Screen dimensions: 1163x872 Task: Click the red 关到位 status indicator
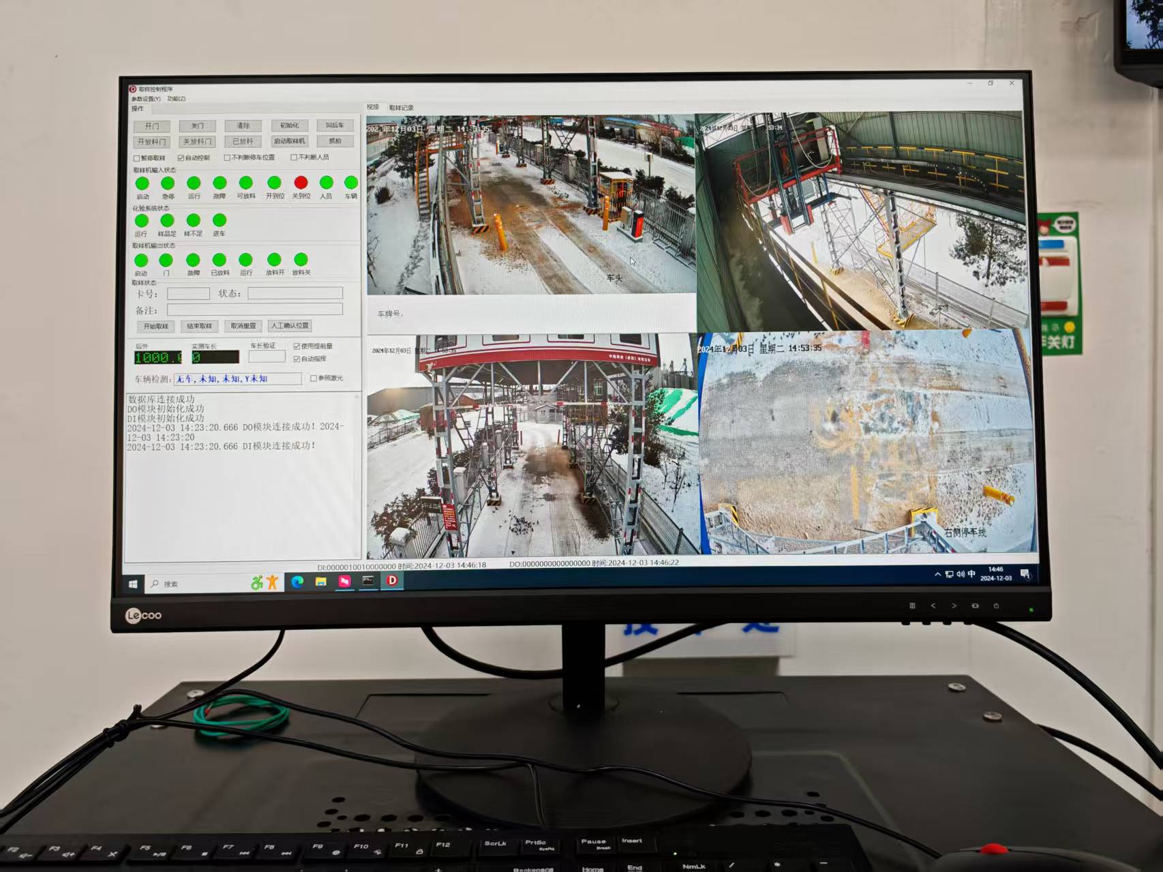pyautogui.click(x=301, y=183)
